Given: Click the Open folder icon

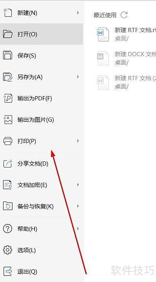Looking at the screenshot, I should point(8,34).
